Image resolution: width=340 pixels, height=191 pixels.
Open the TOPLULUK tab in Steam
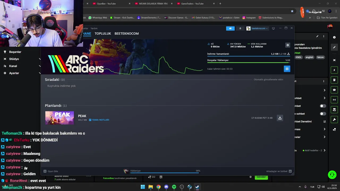click(x=103, y=34)
